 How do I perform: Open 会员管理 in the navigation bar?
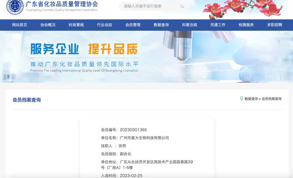pyautogui.click(x=133, y=25)
